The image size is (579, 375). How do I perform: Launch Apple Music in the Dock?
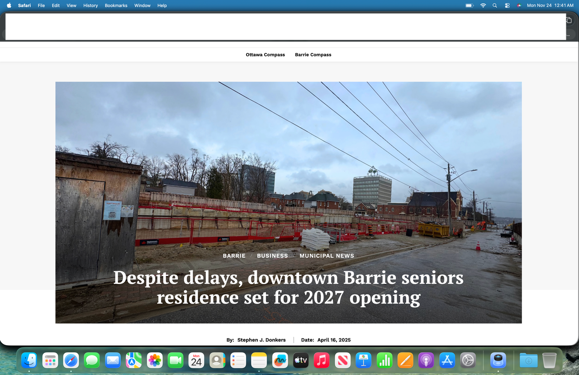(322, 361)
